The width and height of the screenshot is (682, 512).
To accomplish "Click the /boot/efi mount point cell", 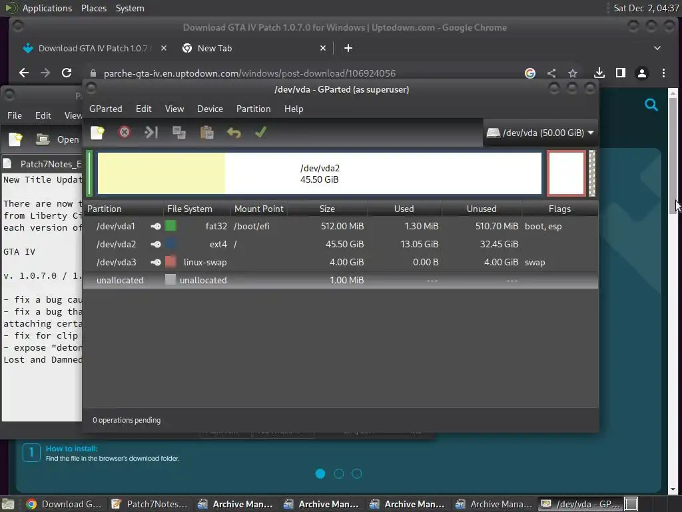I will point(252,227).
